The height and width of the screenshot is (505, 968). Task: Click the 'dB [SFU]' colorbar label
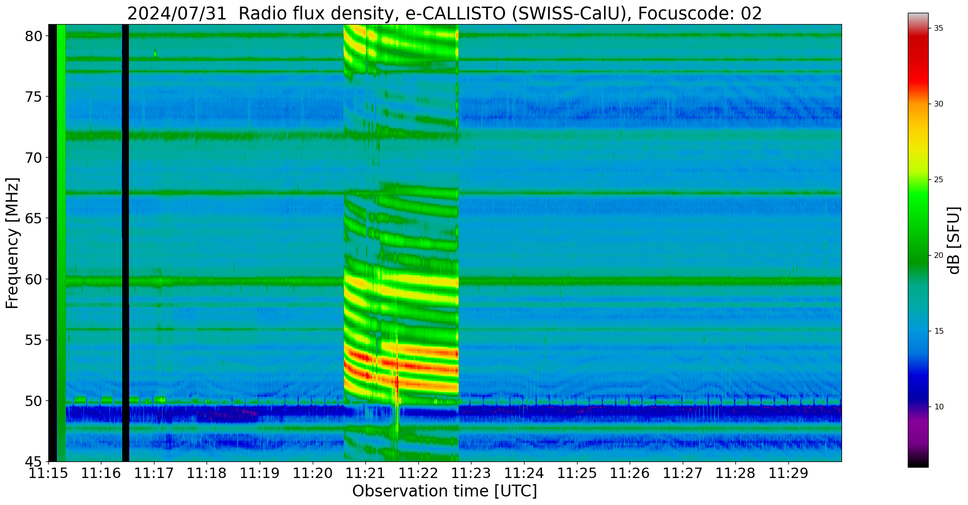[x=954, y=240]
